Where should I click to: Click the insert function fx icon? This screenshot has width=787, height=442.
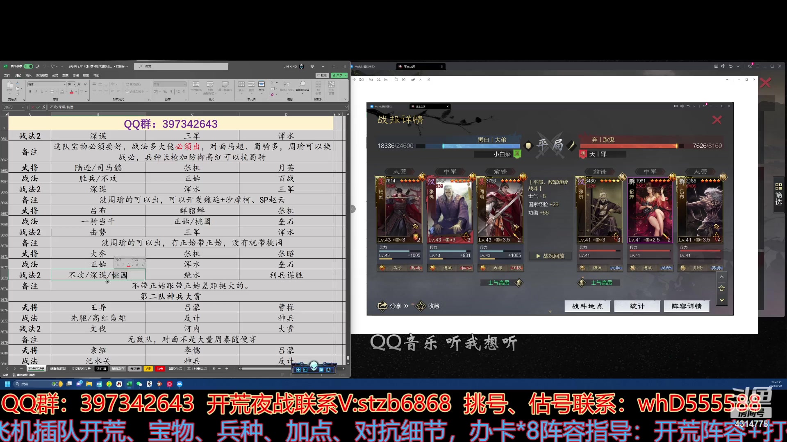(44, 107)
